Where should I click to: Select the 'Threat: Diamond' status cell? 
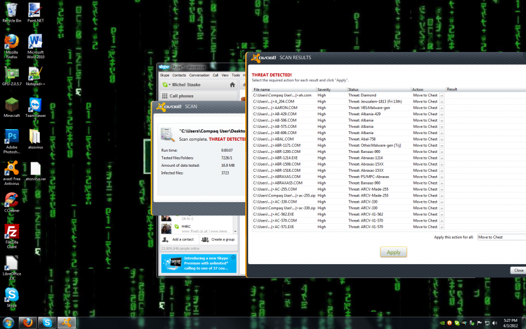click(362, 95)
